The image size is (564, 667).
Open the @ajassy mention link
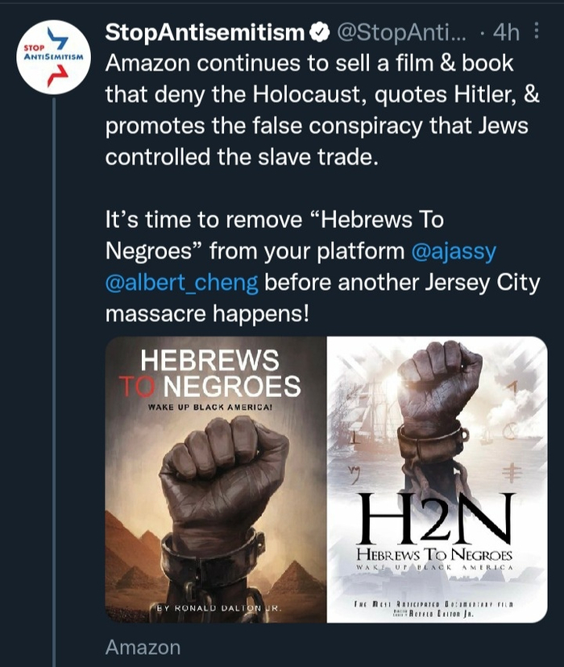[454, 251]
